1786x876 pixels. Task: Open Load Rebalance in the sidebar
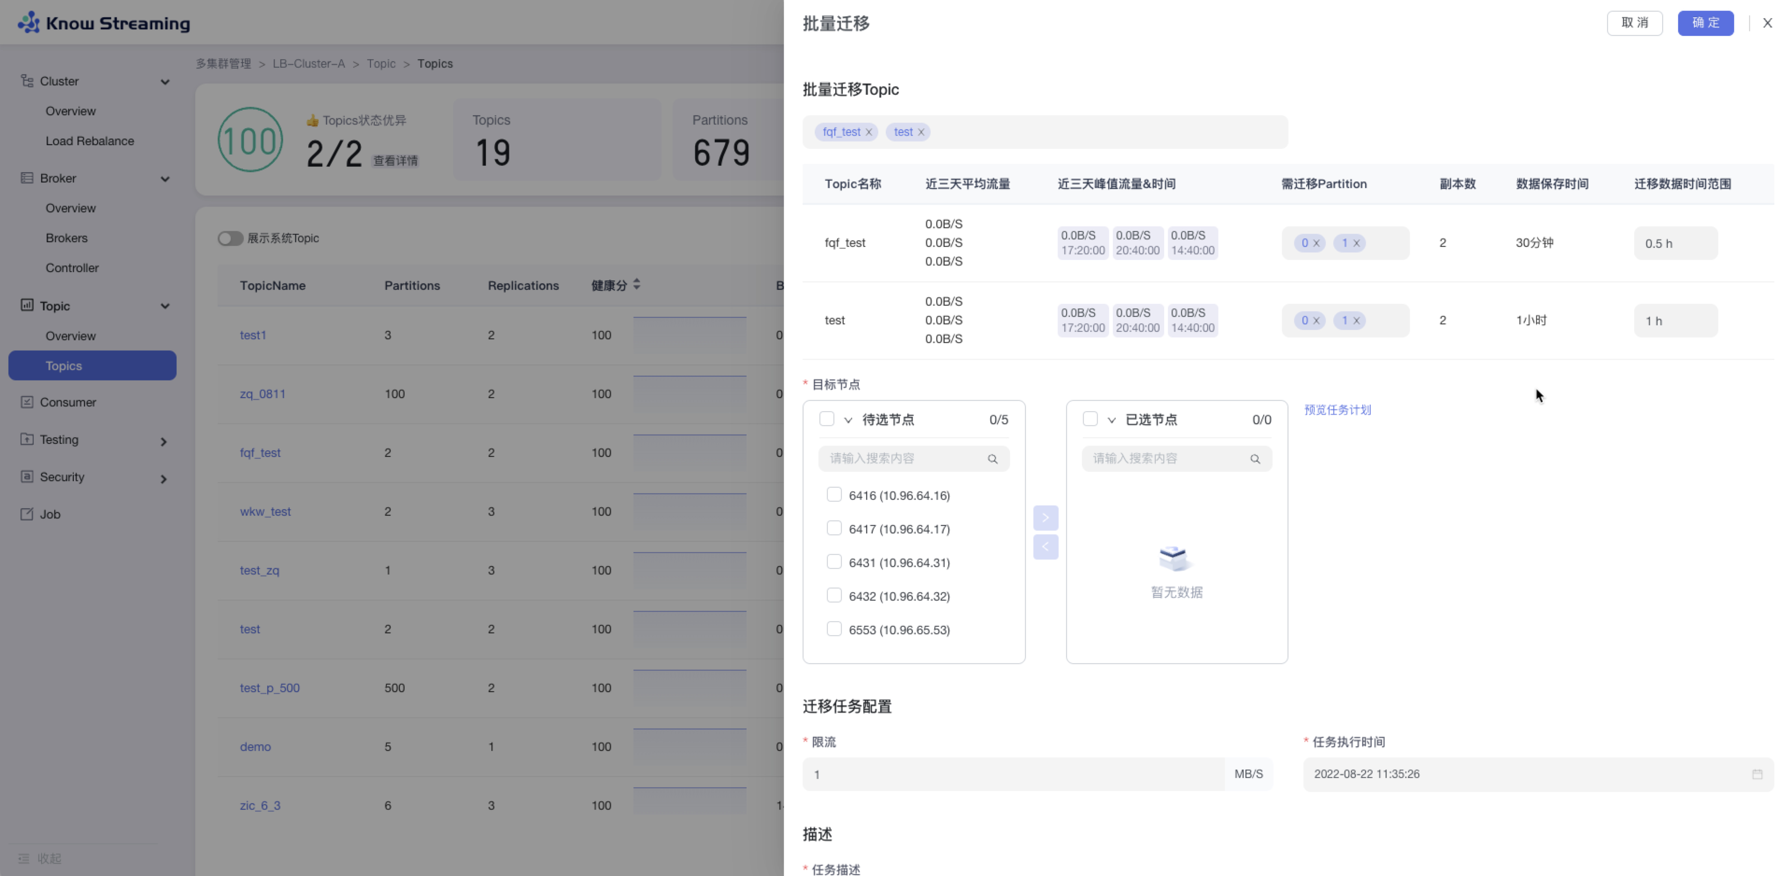89,141
